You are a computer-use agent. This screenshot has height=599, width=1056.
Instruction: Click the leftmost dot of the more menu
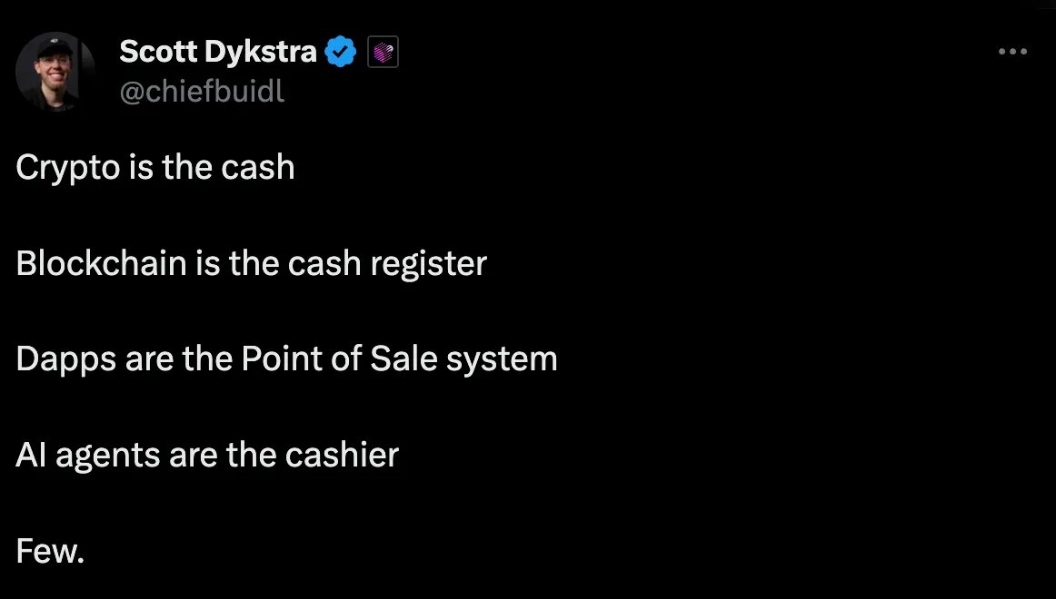coord(1000,52)
